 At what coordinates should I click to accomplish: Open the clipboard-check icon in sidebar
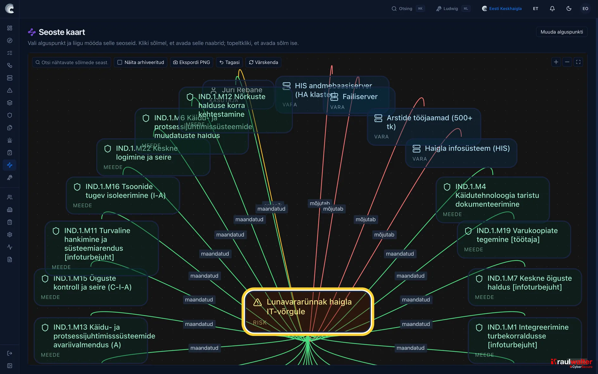coord(10,153)
